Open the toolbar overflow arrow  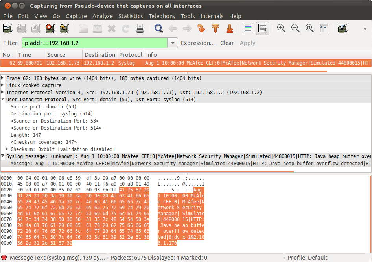coord(365,29)
